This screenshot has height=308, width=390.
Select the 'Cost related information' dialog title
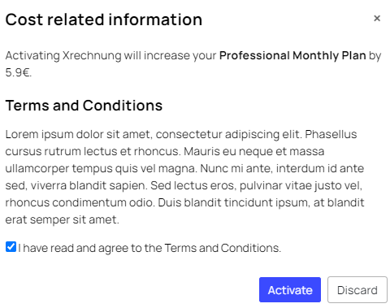coord(104,20)
